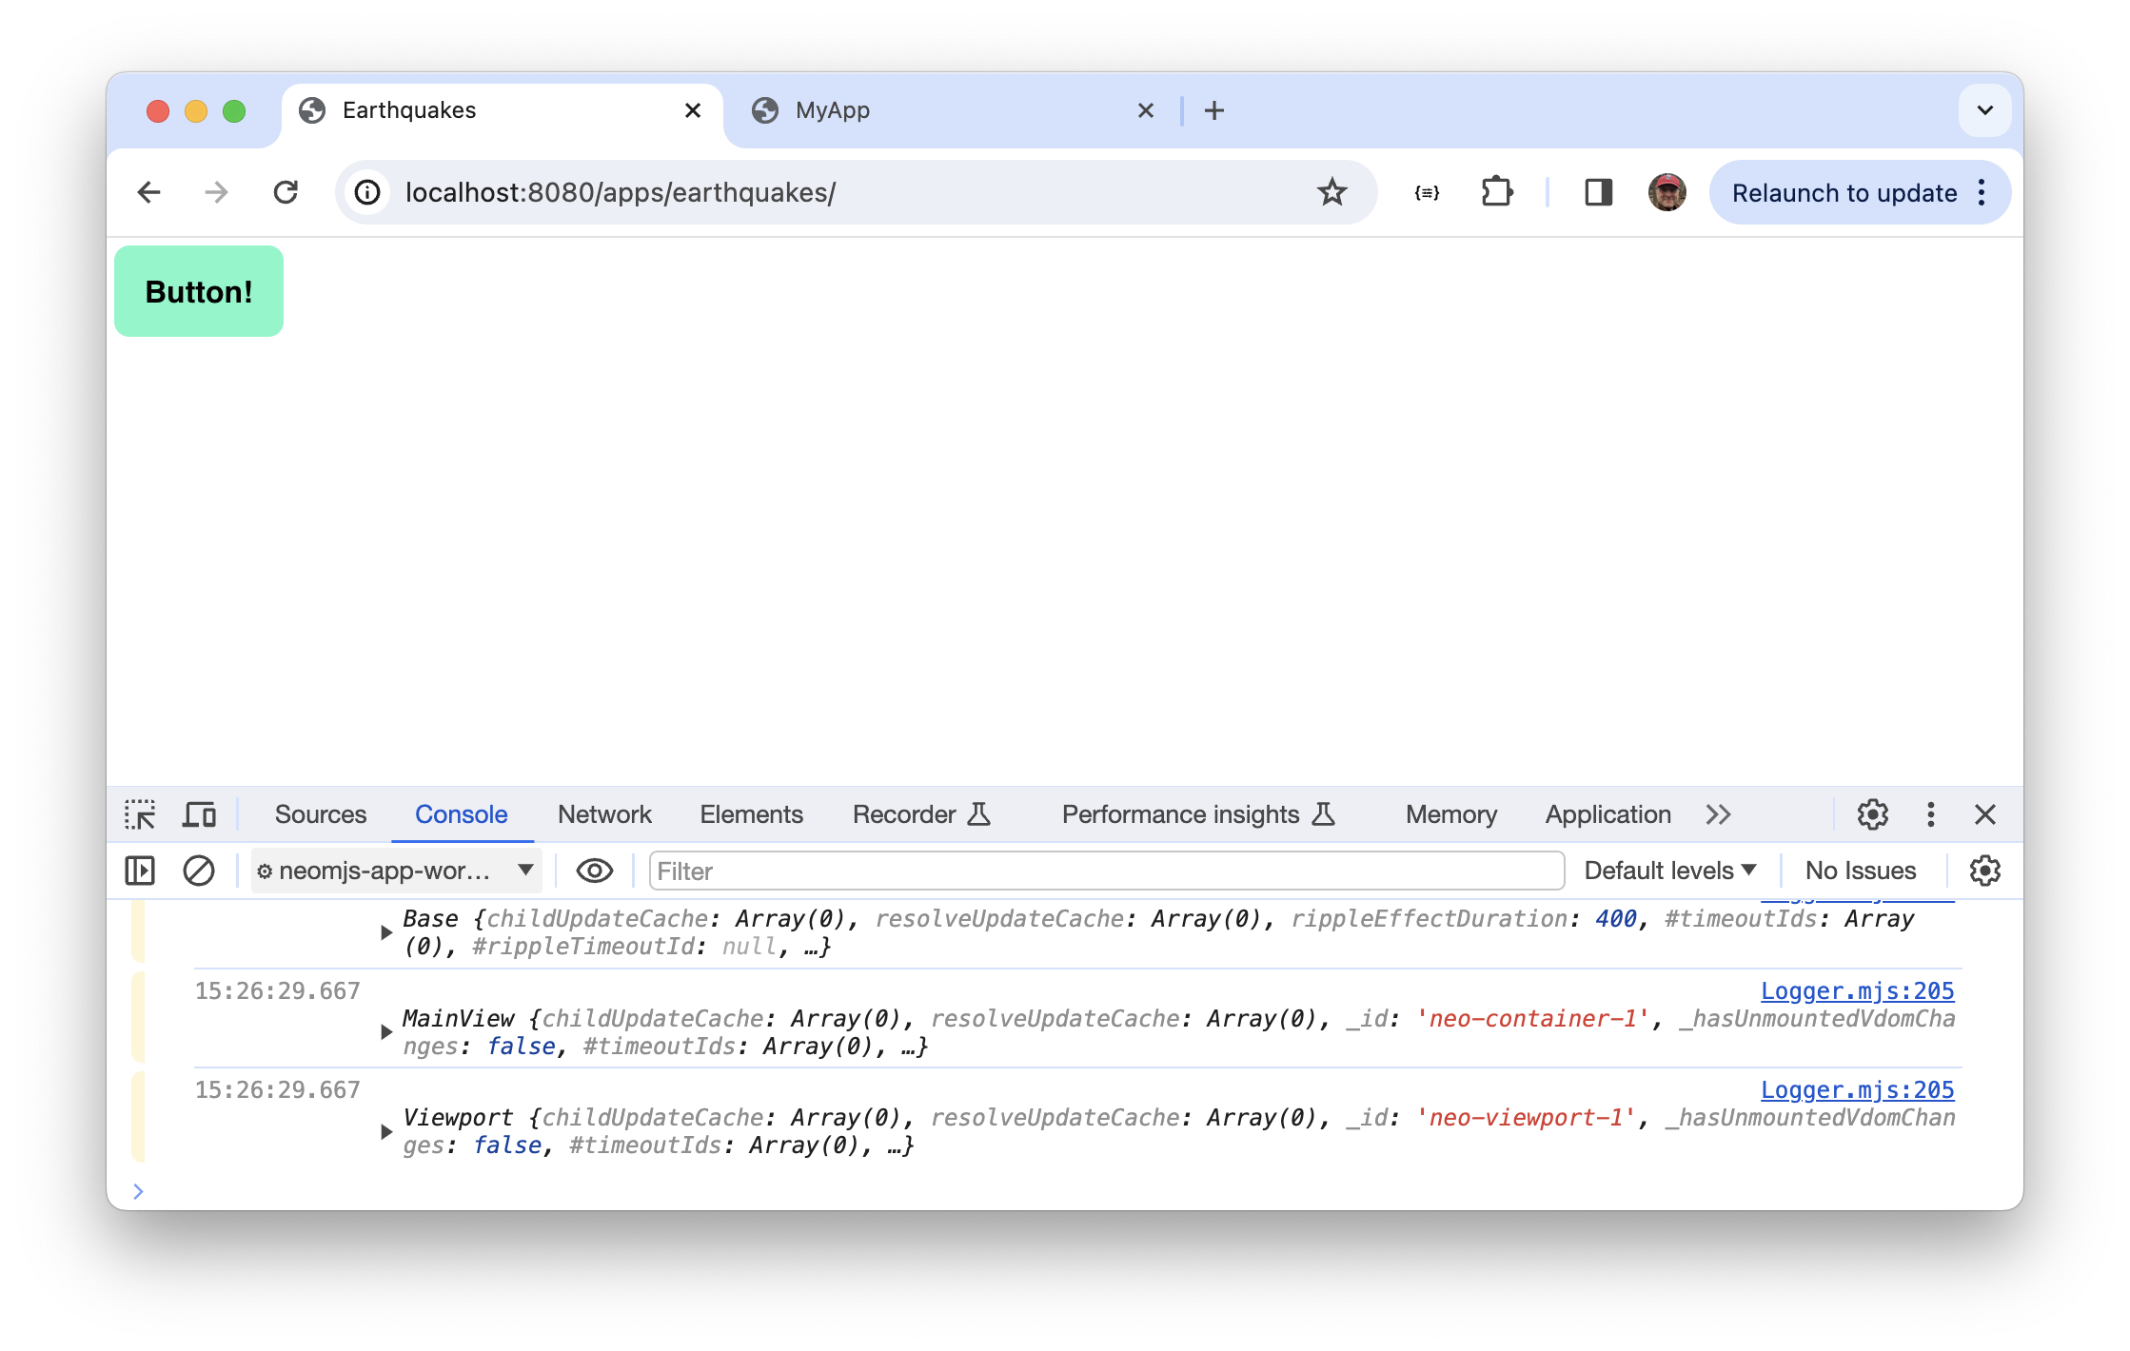Open console settings gear icon
2130x1351 pixels.
pos(1984,871)
